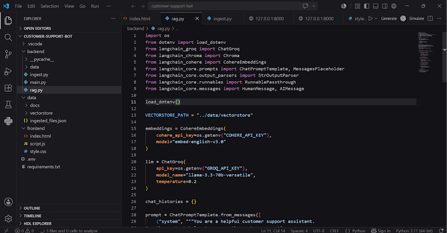This screenshot has width=447, height=233.
Task: Open the Selection menu
Action: pos(50,6)
